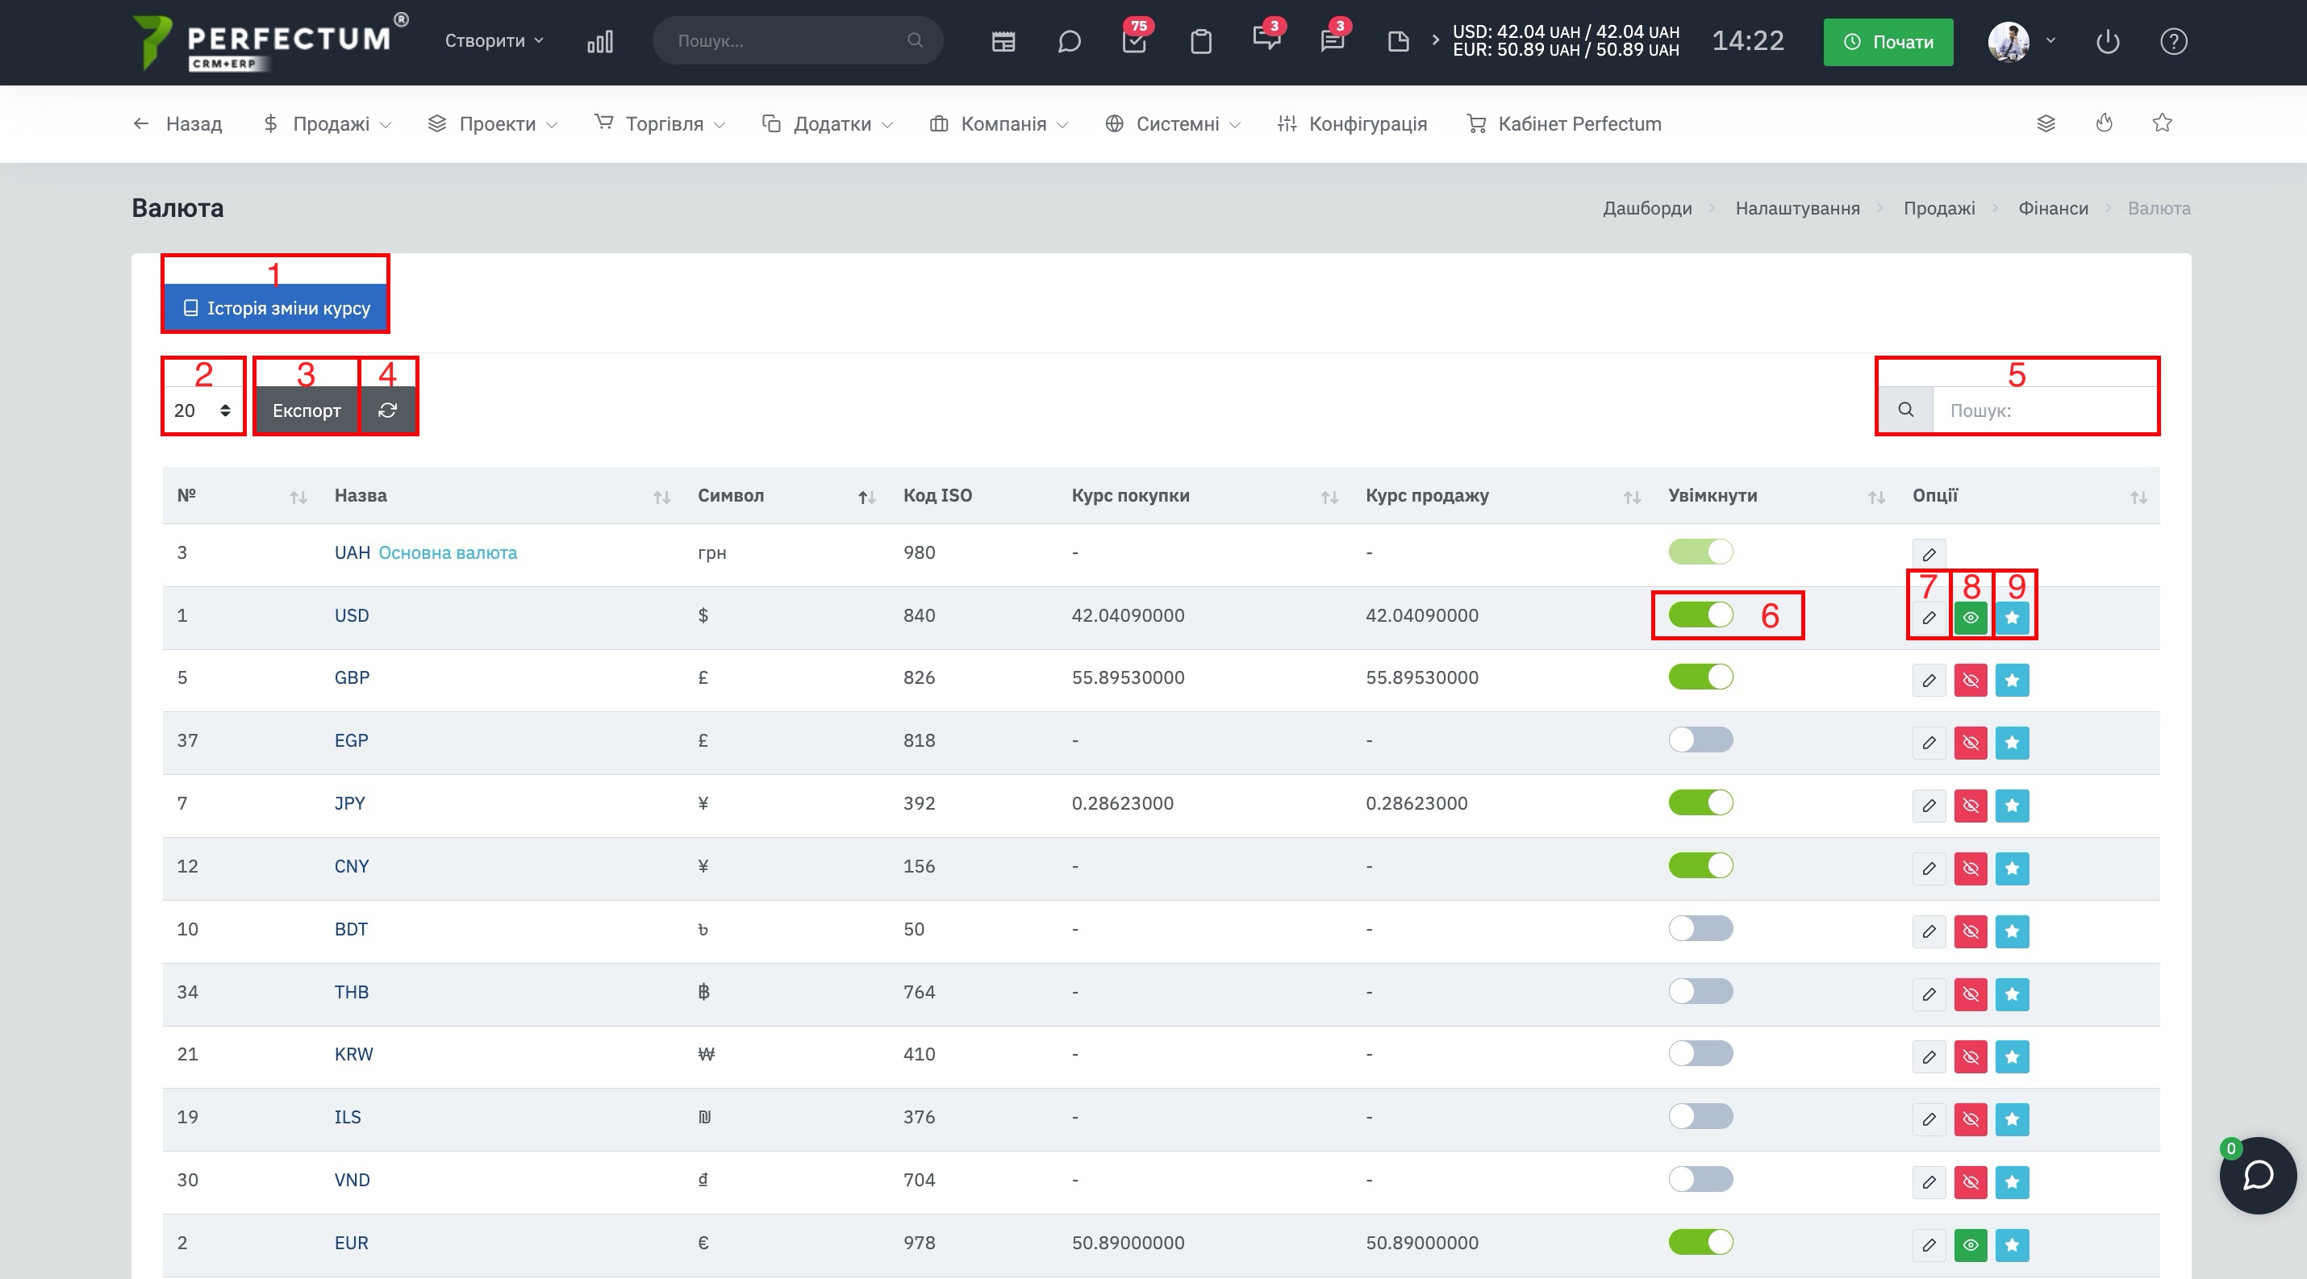Image resolution: width=2307 pixels, height=1279 pixels.
Task: Show hidden CNY currency via red eye button
Action: (x=1971, y=869)
